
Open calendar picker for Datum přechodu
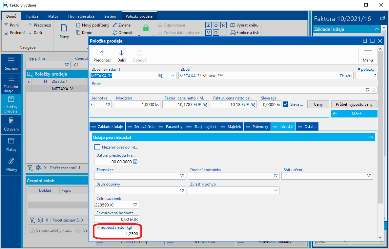[x=135, y=162]
